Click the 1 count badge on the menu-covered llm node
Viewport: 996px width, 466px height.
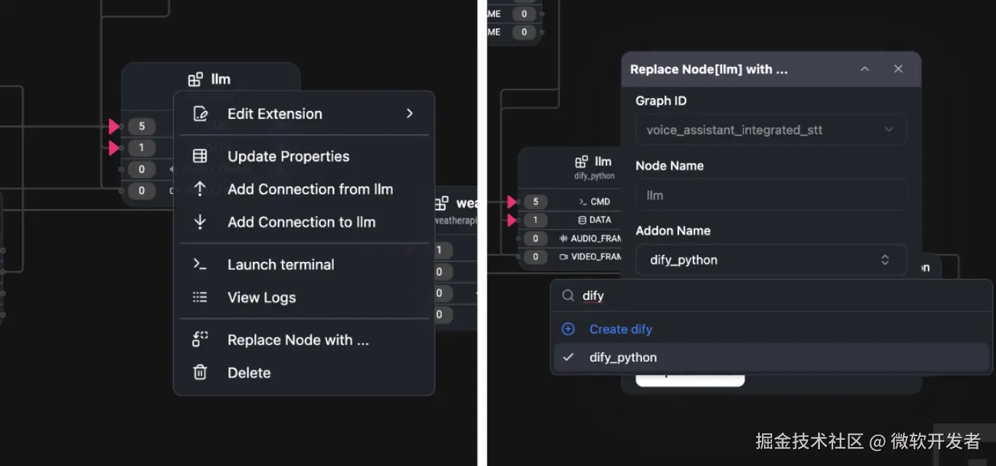click(142, 148)
